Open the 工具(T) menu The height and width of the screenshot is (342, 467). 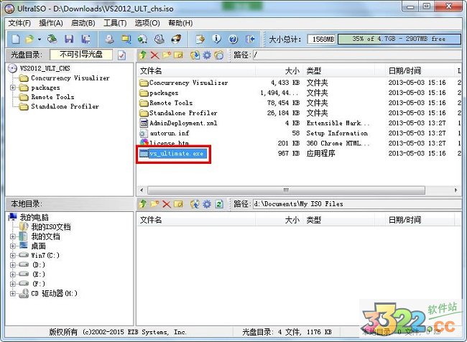[115, 23]
